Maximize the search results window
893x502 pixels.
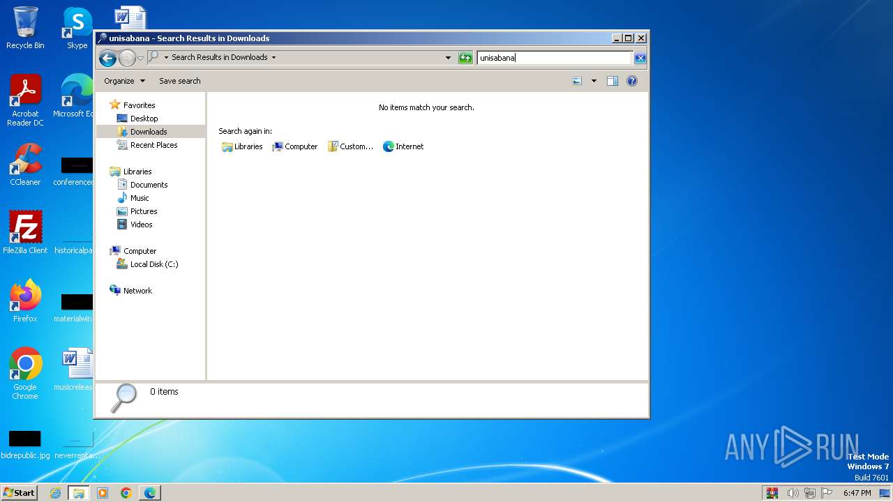pyautogui.click(x=628, y=38)
